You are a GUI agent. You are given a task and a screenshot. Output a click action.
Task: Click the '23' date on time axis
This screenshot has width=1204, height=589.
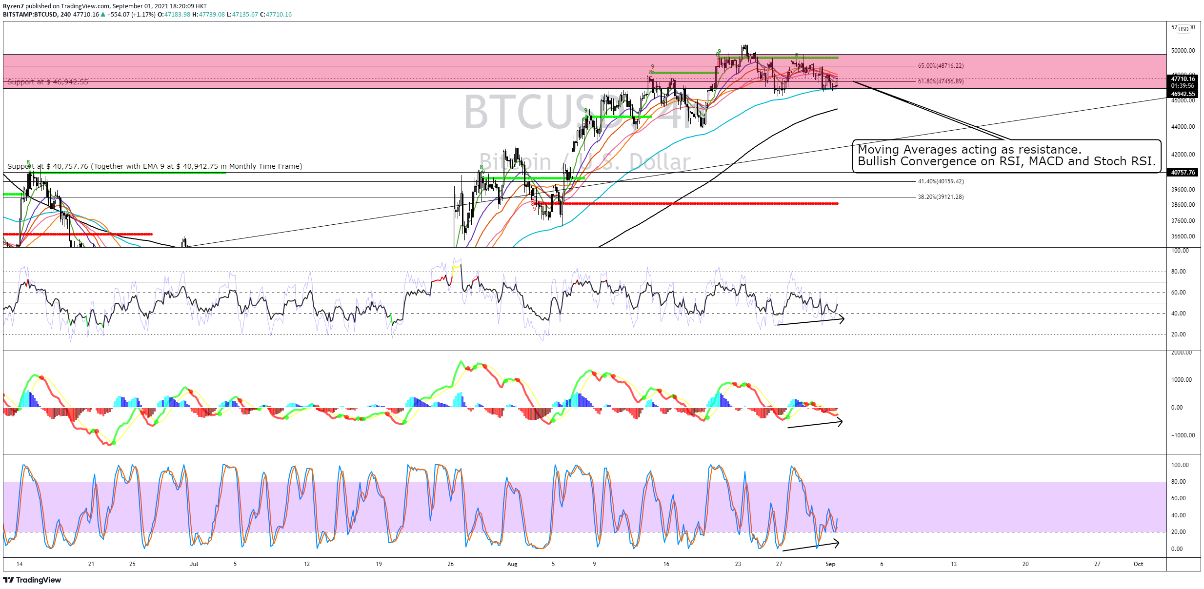(738, 564)
